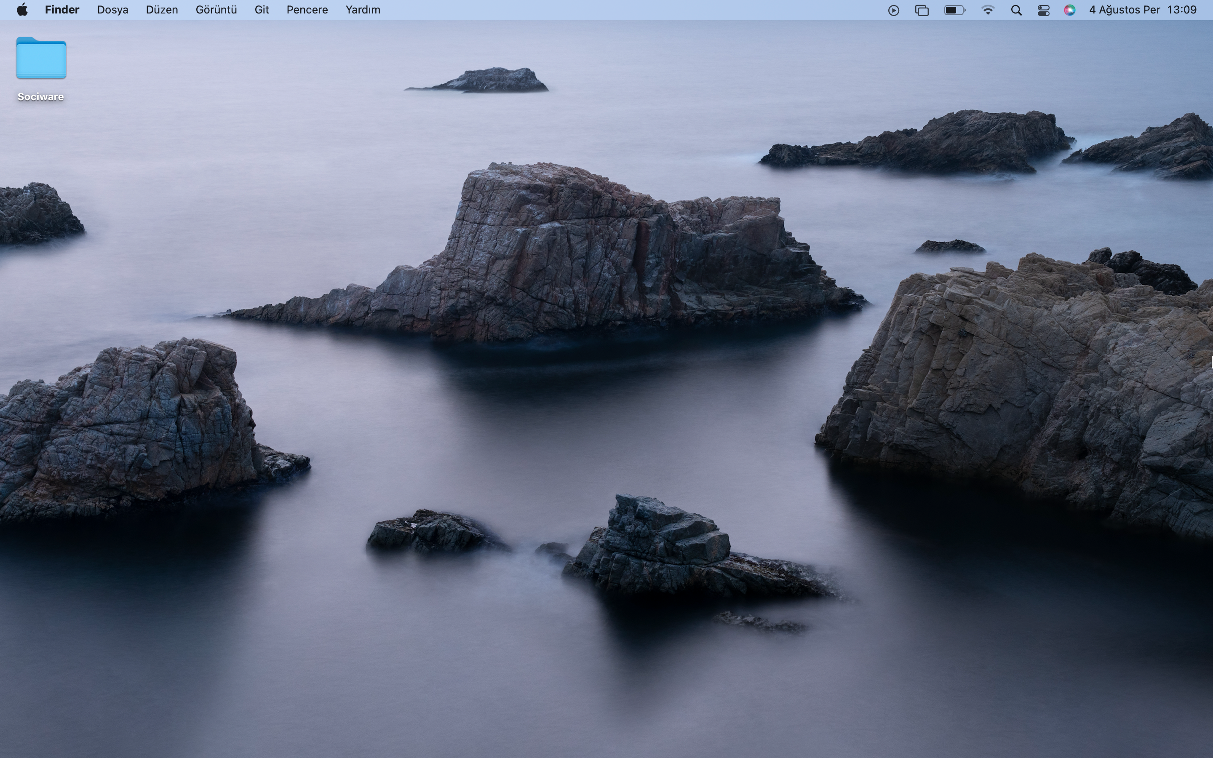The image size is (1213, 758).
Task: Click the screen mirroring menu bar icon
Action: coord(922,10)
